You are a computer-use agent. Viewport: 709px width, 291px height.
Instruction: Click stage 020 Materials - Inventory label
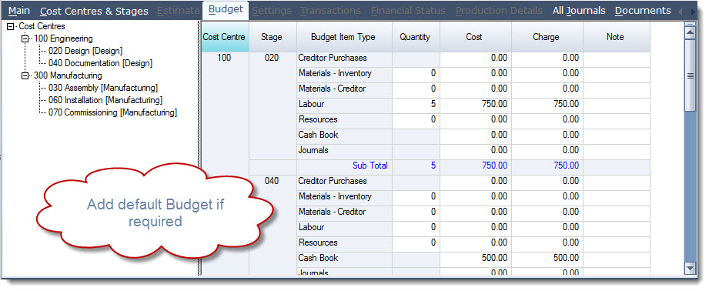tap(335, 73)
